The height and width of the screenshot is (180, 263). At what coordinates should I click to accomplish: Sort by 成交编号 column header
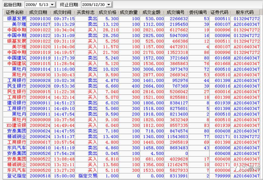point(176,12)
